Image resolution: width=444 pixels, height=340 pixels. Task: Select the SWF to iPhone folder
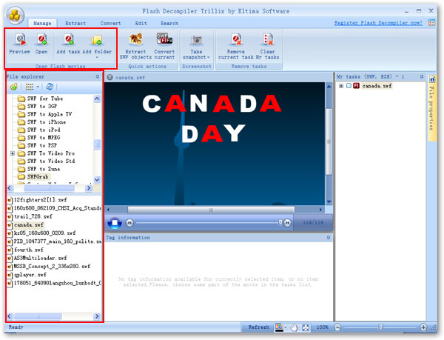47,122
